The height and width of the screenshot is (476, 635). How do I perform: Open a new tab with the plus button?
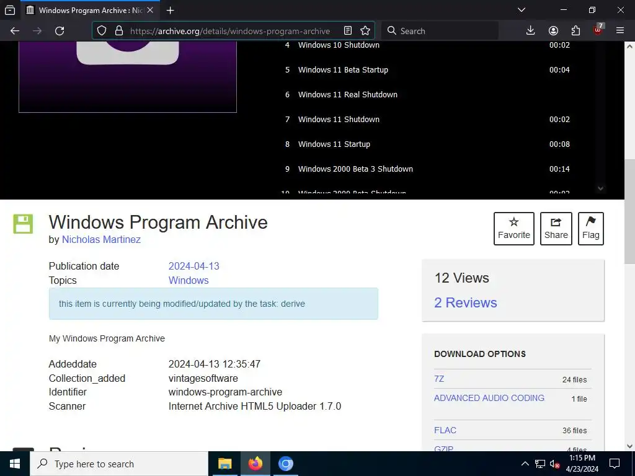tap(171, 10)
